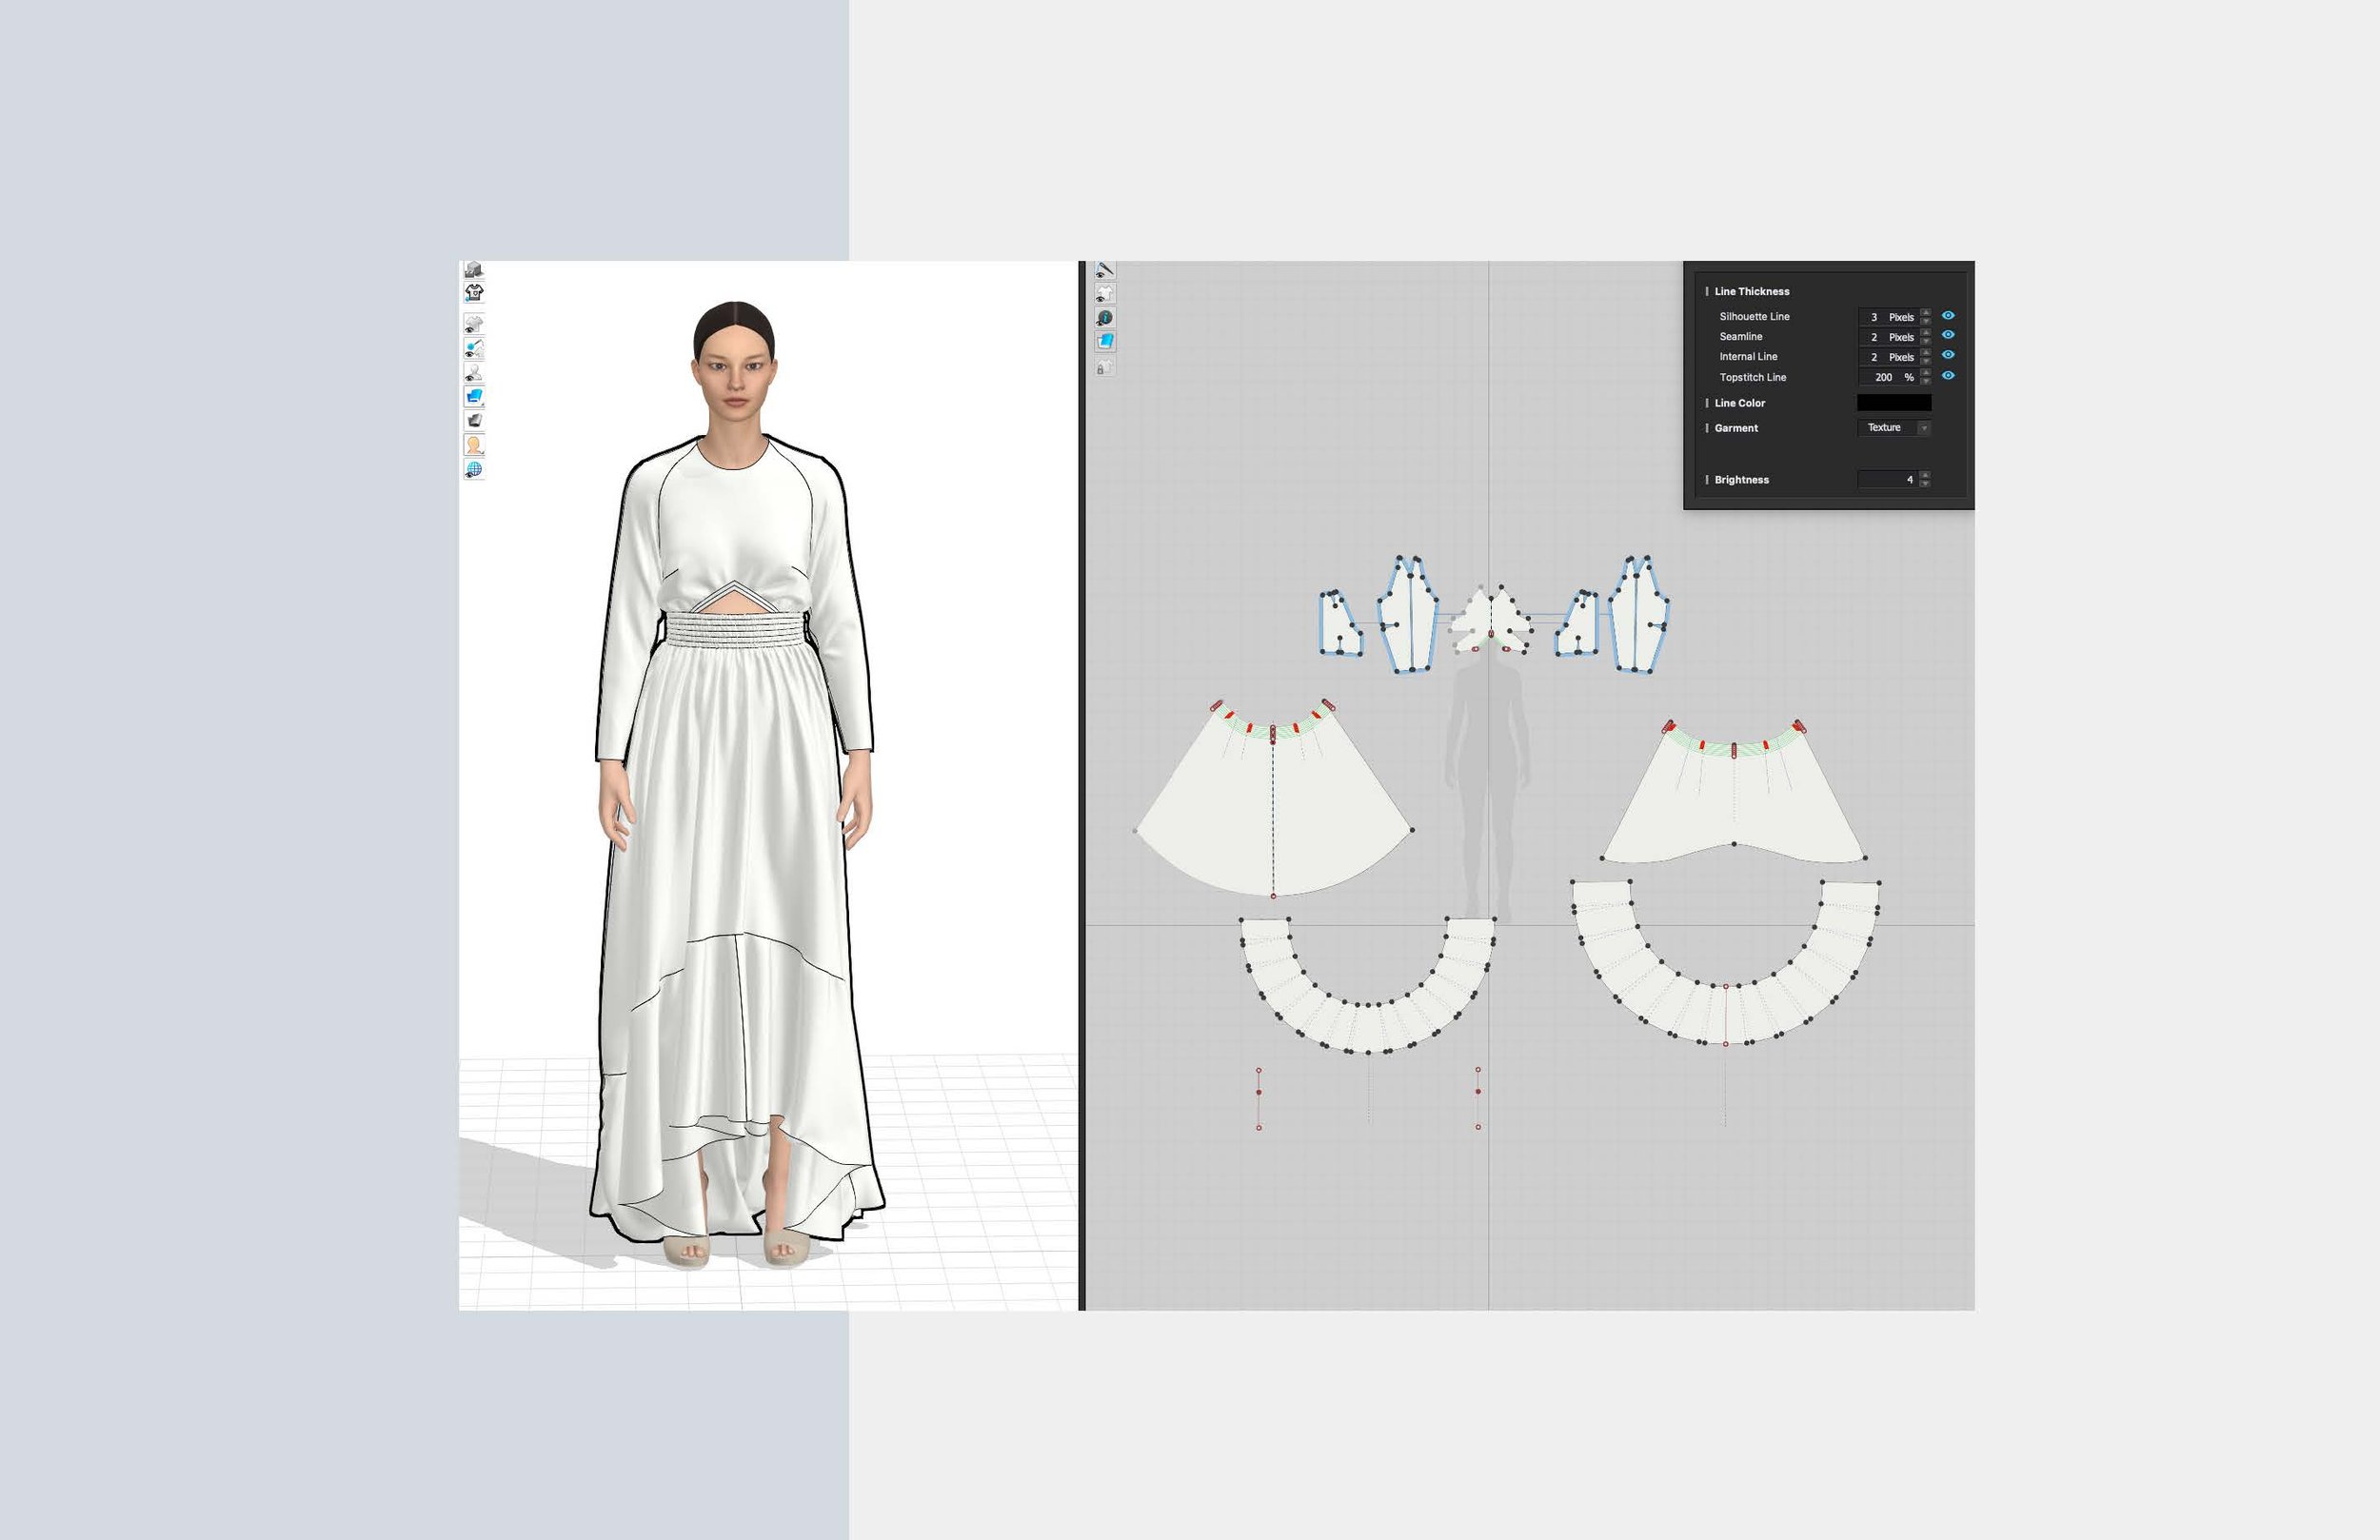Click the blue 2D texture surface icon
Viewport: 2380px width, 1540px height.
tap(1104, 342)
